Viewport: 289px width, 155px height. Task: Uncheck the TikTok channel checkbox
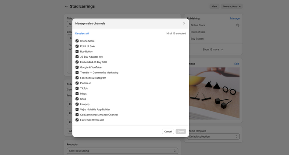77,88
